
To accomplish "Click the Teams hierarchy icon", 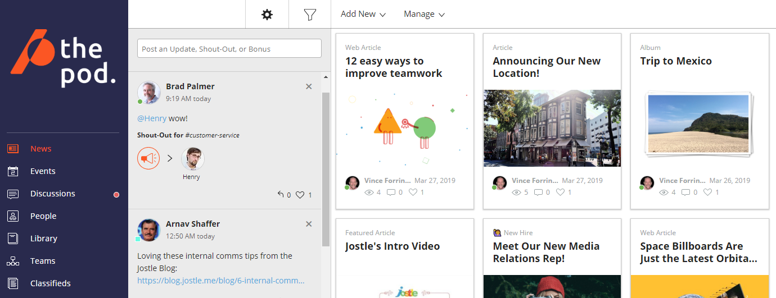I will point(13,261).
